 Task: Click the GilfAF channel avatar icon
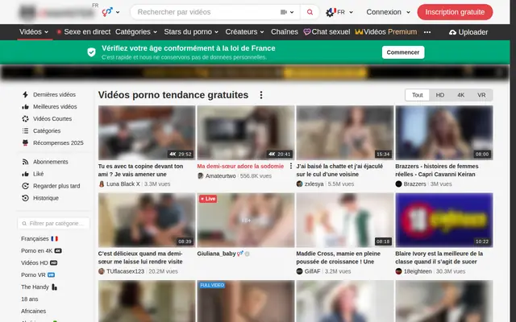pos(299,271)
